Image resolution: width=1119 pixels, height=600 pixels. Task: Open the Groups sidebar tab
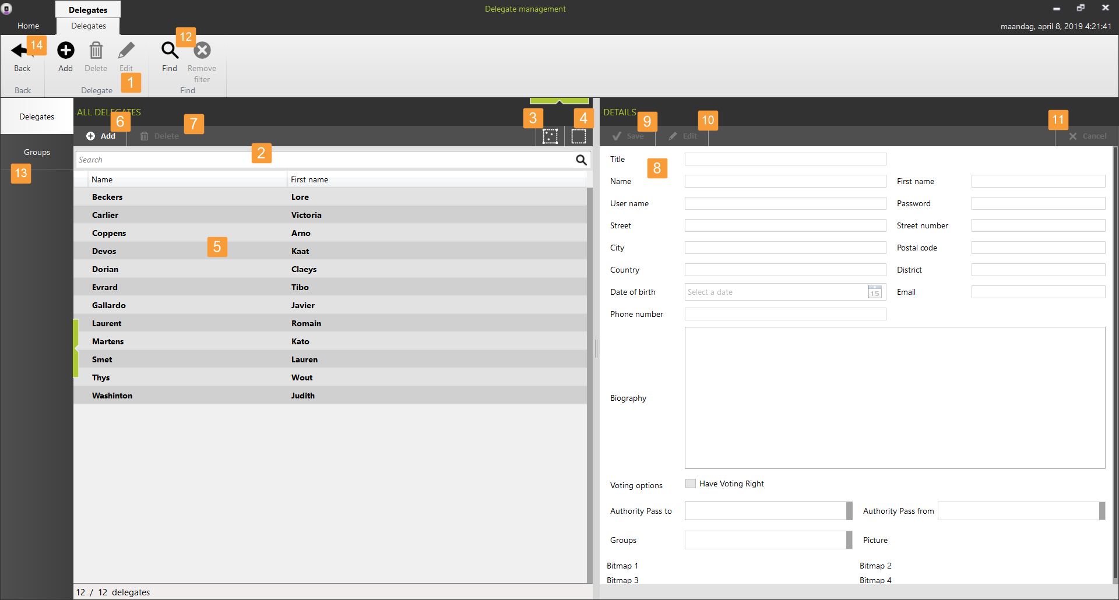(x=37, y=152)
